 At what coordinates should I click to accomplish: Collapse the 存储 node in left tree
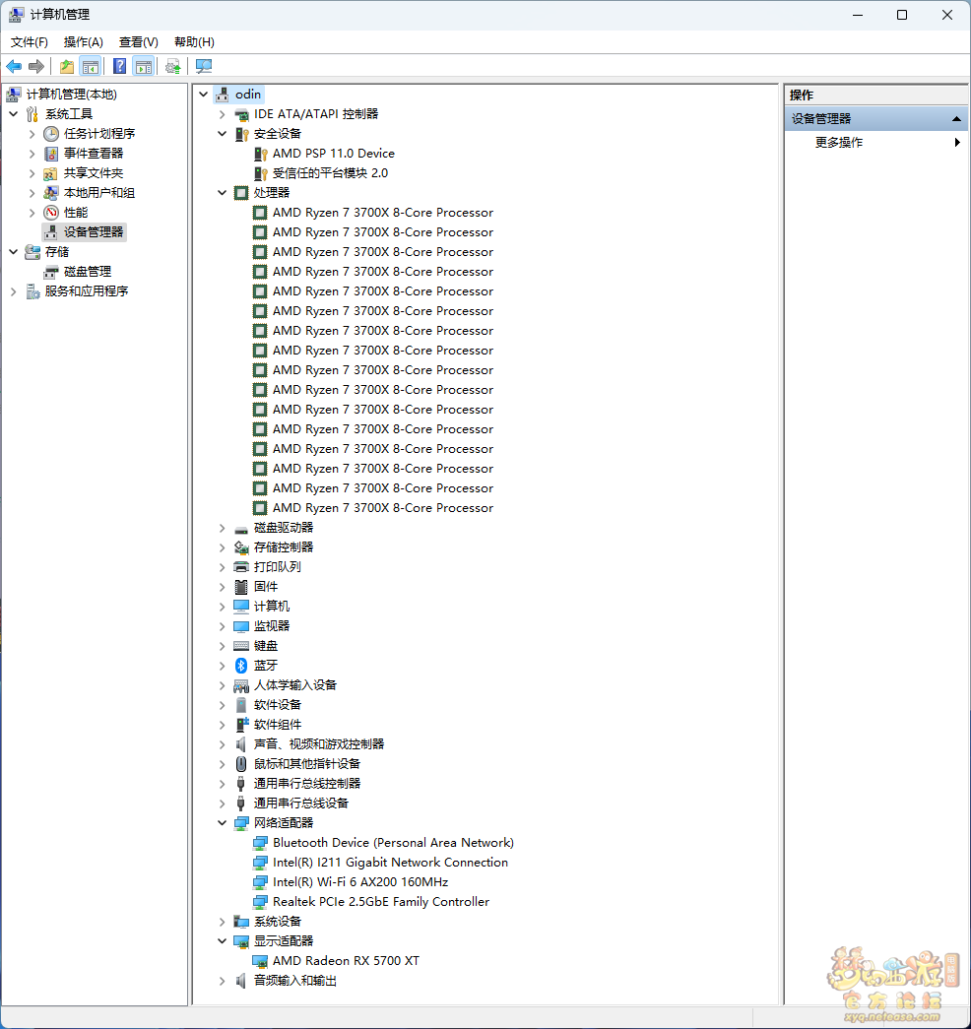(x=13, y=252)
